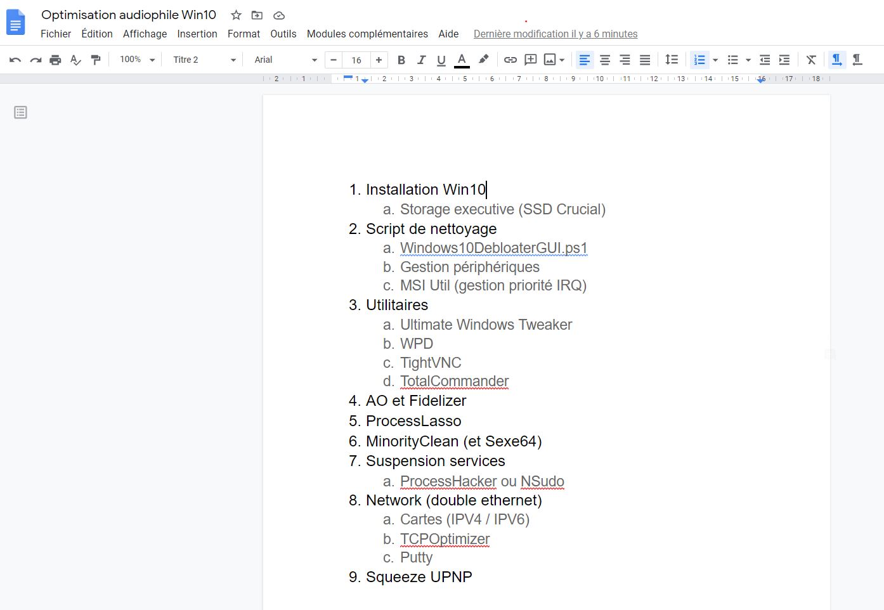
Task: Open the Format menu
Action: click(244, 34)
